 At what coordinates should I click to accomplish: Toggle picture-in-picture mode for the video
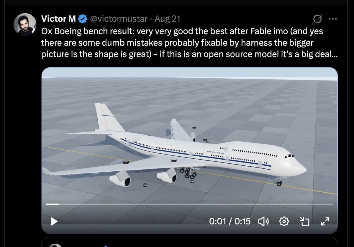304,221
